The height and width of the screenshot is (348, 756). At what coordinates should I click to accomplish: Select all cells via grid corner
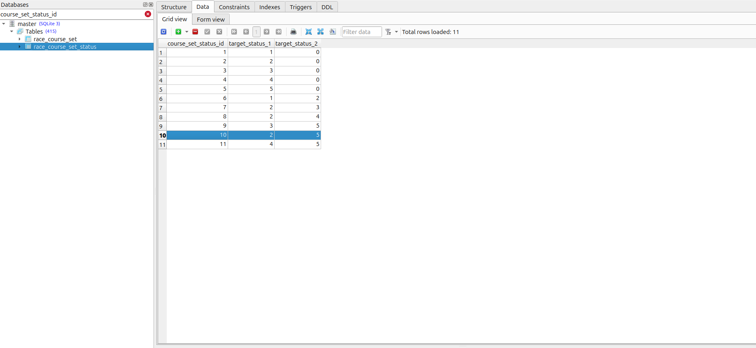(162, 44)
